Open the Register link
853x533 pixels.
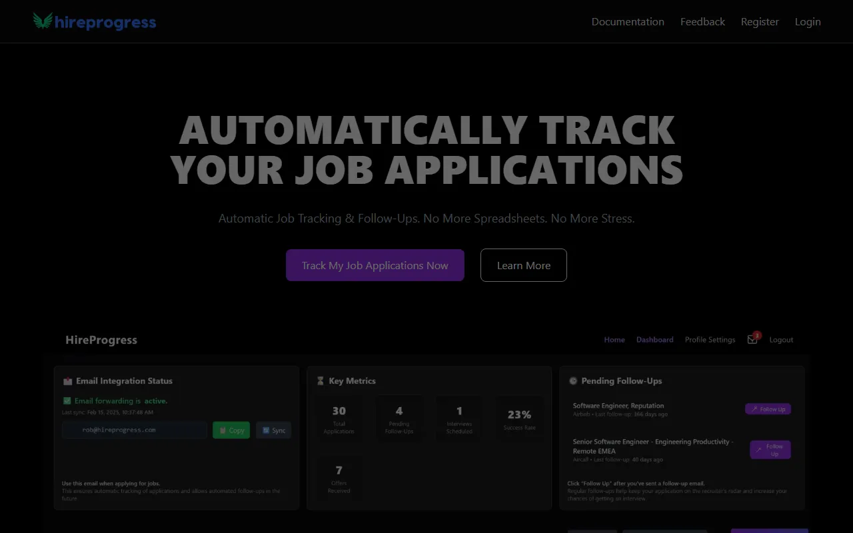(760, 22)
